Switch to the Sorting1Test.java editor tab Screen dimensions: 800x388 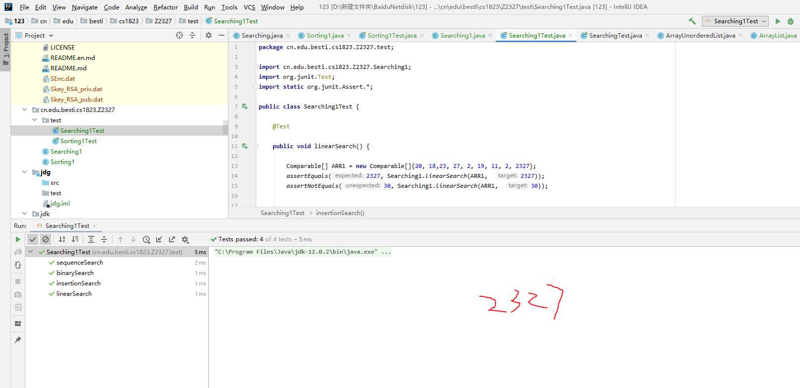point(392,35)
